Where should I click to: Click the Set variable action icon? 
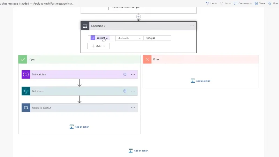coord(26,74)
